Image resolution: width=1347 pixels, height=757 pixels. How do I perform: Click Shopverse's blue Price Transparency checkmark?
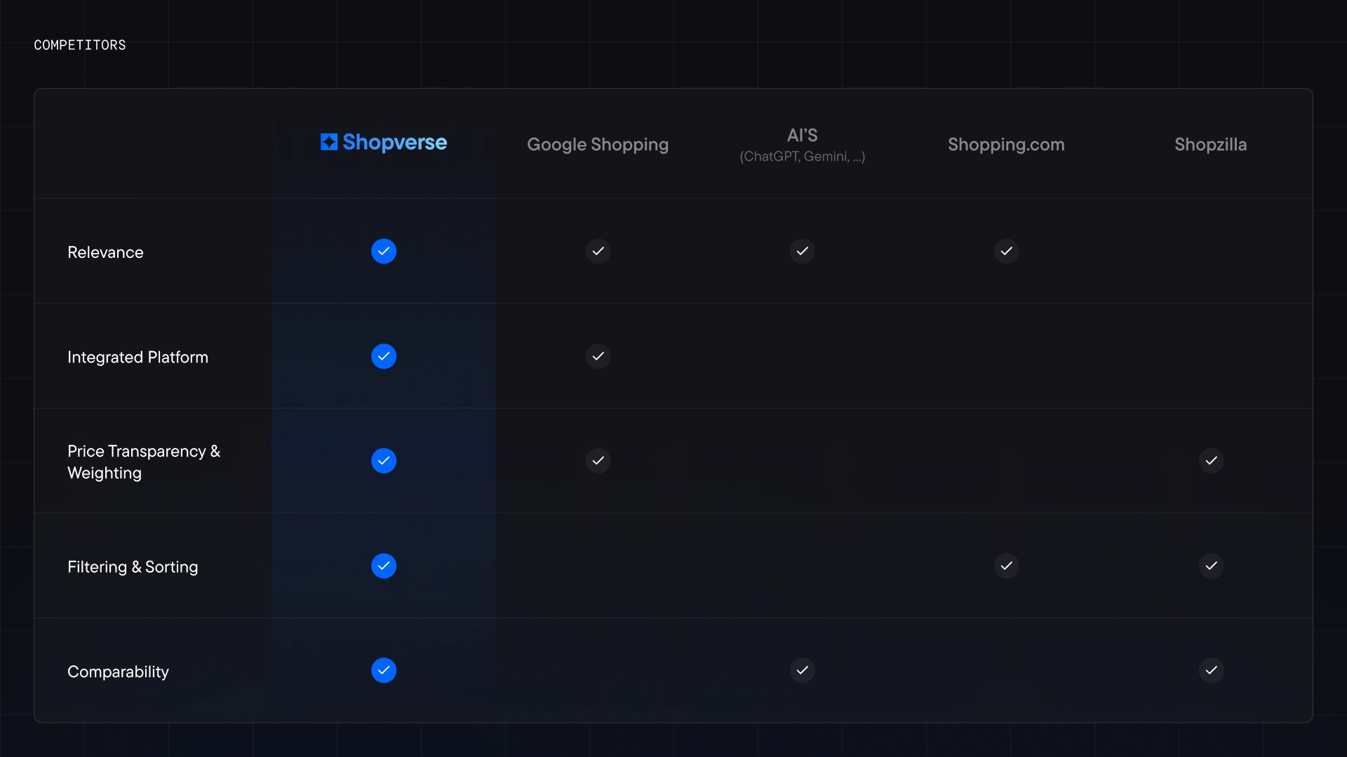[384, 461]
